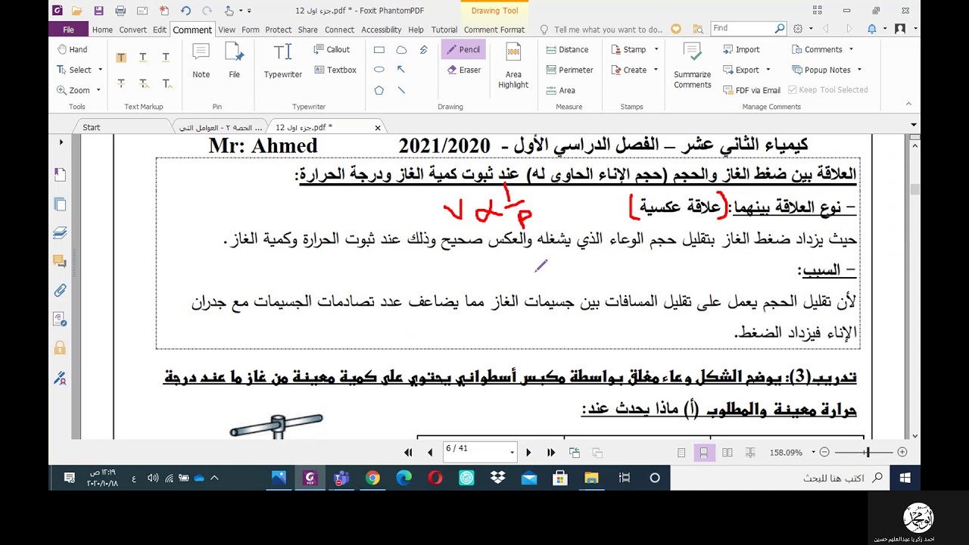Open the Select tool dropdown

point(100,70)
